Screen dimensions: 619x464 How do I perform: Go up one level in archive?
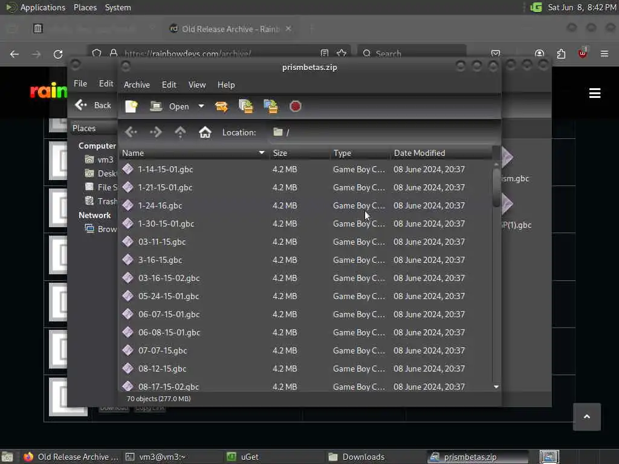point(180,132)
